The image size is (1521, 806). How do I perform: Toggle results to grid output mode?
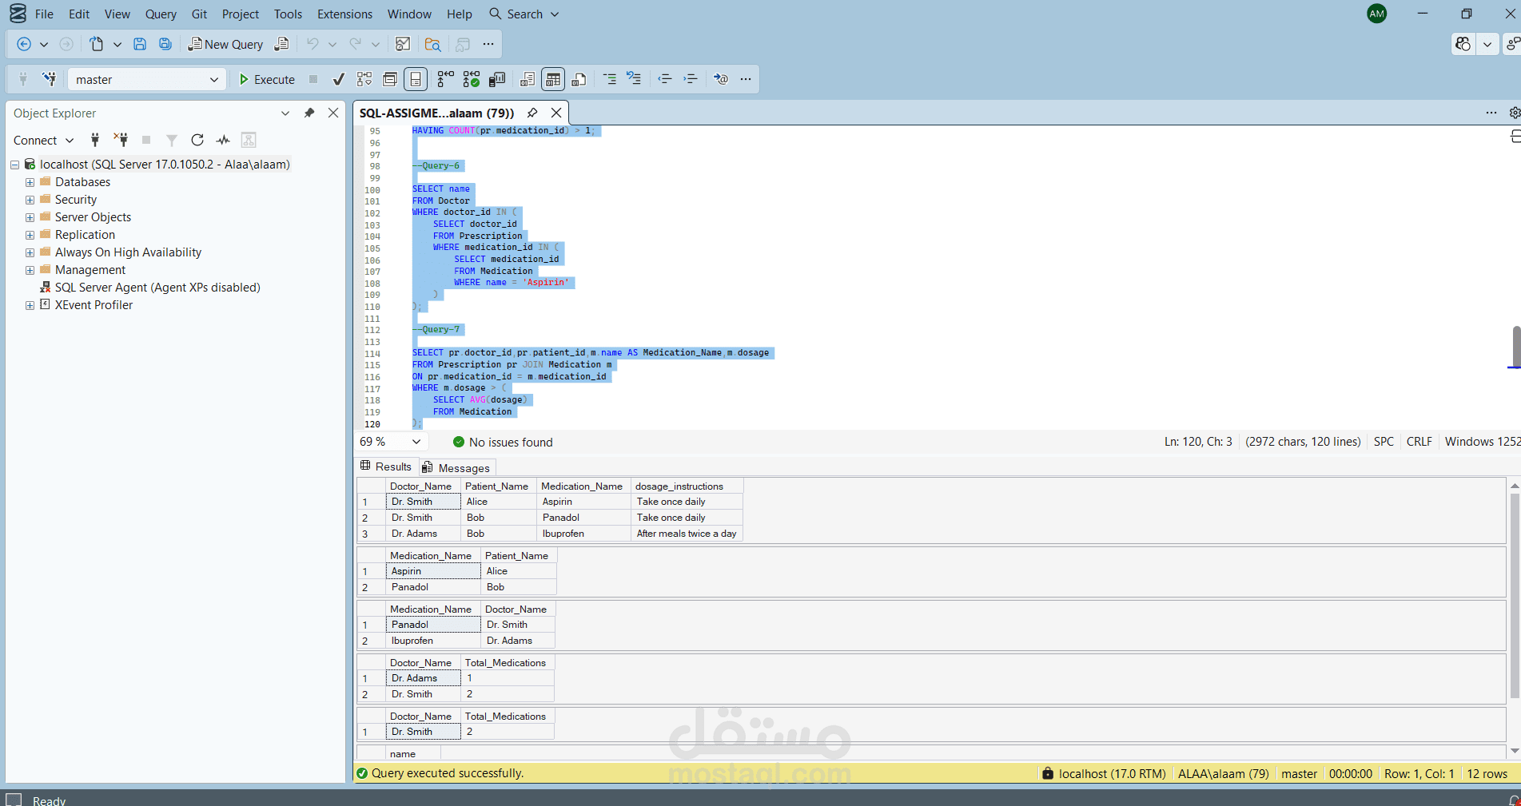click(552, 78)
